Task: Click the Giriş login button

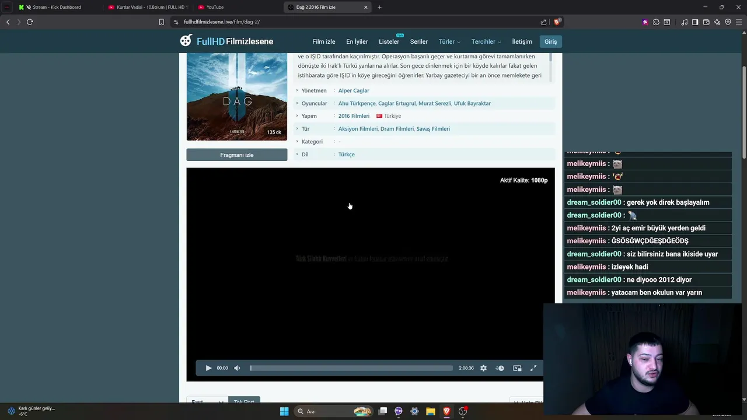Action: (551, 41)
